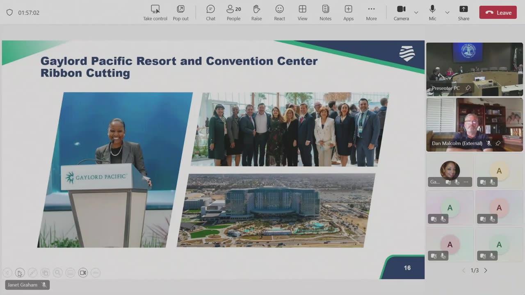Image resolution: width=525 pixels, height=295 pixels.
Task: Select the cursor pointer tool
Action: click(20, 272)
